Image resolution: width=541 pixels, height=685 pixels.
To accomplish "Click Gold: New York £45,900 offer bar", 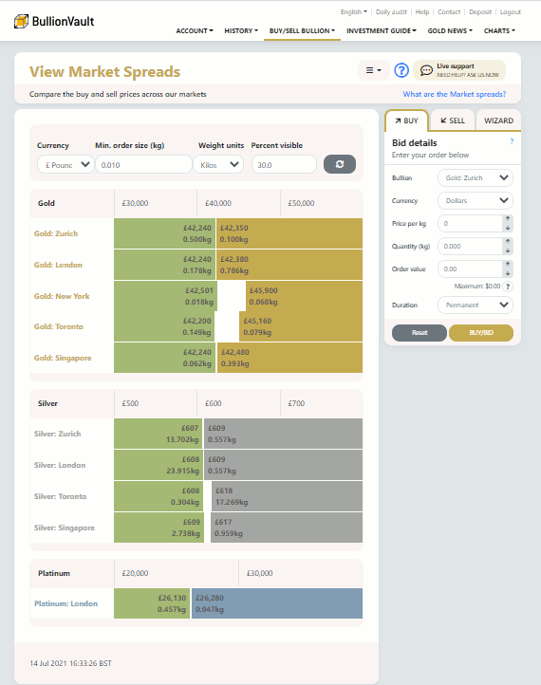I will click(x=304, y=296).
